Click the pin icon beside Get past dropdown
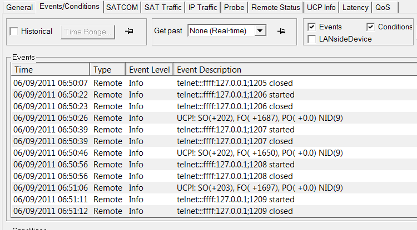417x230 pixels. pyautogui.click(x=281, y=31)
